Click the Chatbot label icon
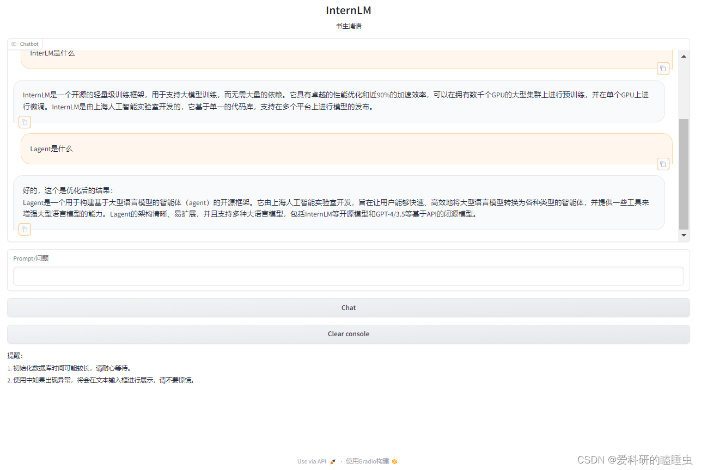 (x=14, y=44)
